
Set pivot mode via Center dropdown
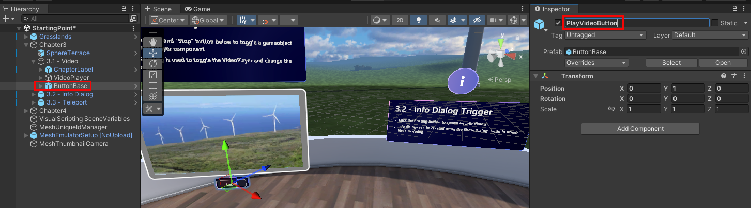tap(168, 20)
